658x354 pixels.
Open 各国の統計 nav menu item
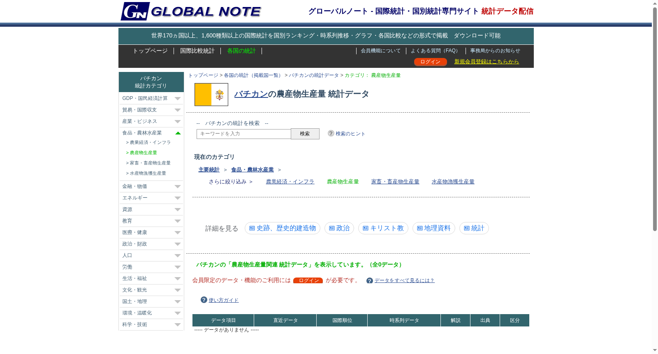[241, 51]
